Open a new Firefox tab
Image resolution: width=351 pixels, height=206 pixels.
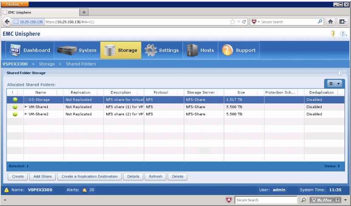84,12
